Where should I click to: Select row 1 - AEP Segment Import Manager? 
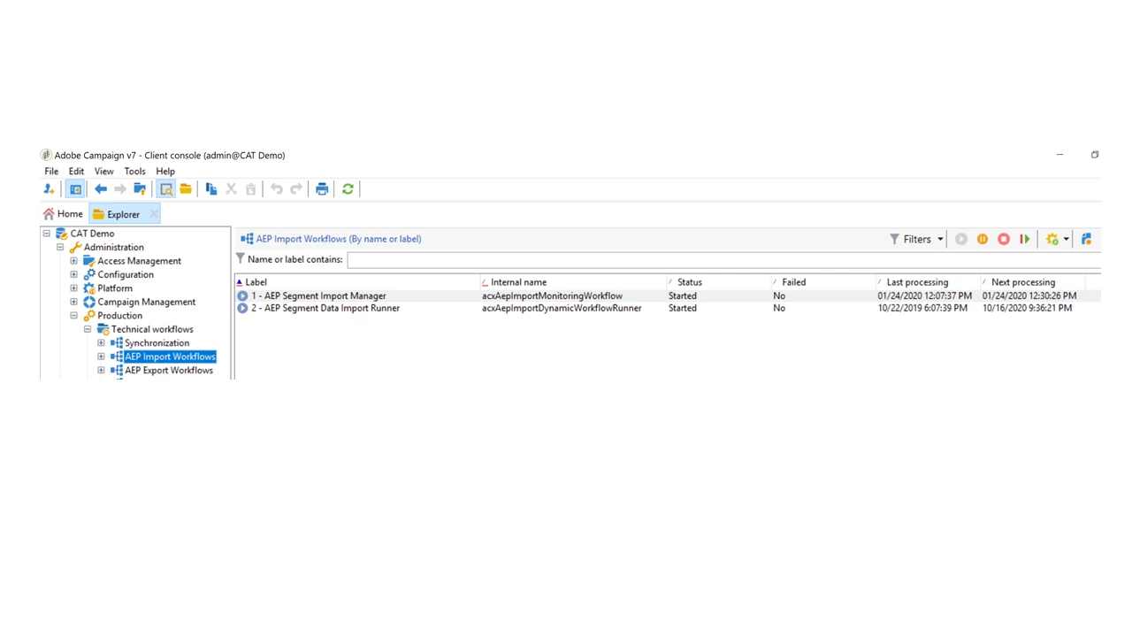[x=668, y=296]
